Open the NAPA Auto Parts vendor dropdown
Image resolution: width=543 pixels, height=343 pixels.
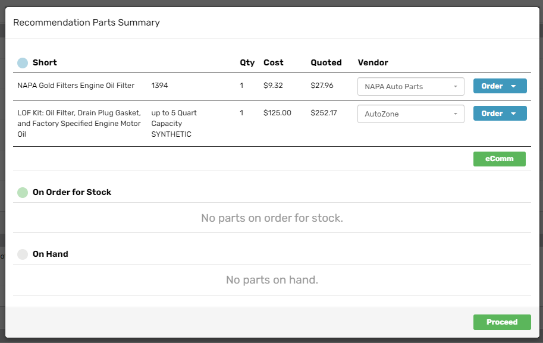click(410, 86)
